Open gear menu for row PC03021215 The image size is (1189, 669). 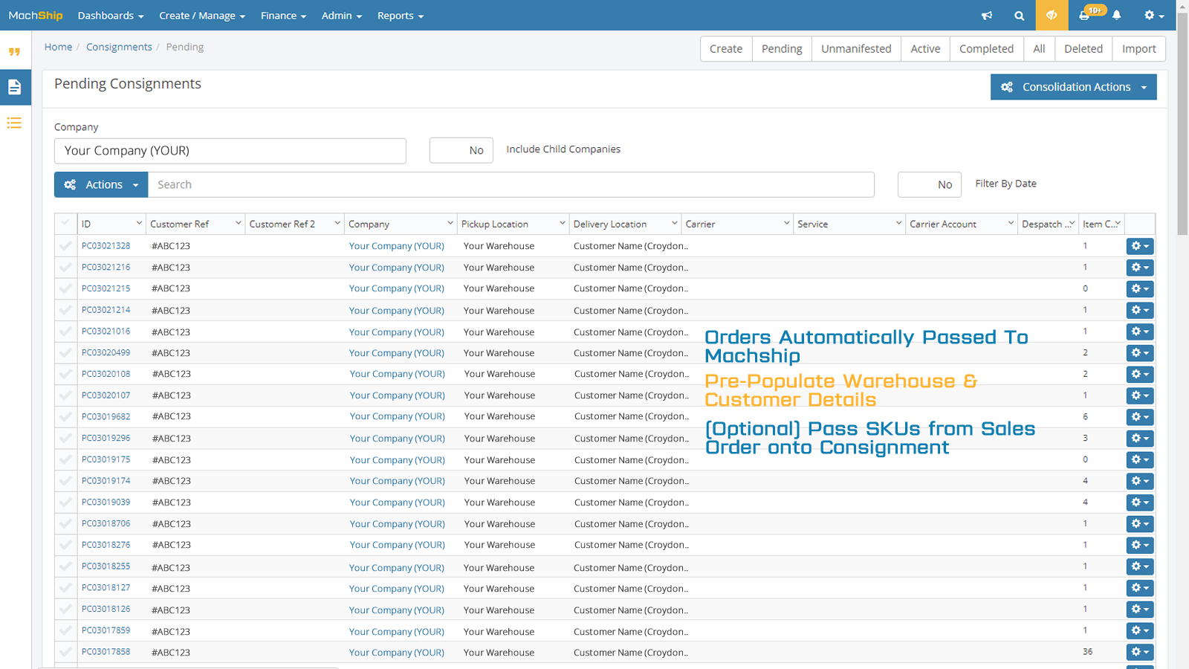pyautogui.click(x=1140, y=288)
